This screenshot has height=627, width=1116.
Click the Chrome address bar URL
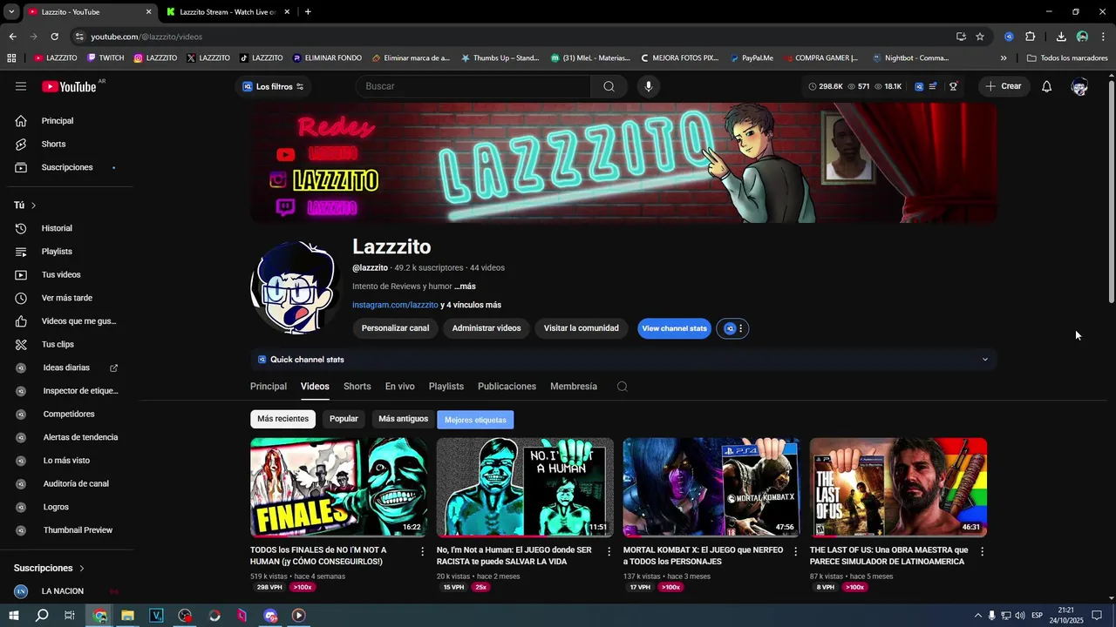click(x=146, y=37)
